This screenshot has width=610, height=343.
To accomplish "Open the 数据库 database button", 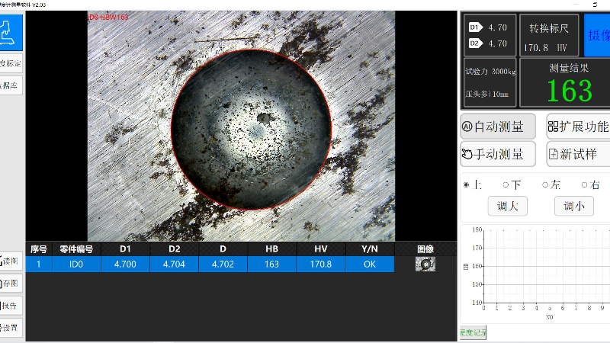I will (11, 85).
